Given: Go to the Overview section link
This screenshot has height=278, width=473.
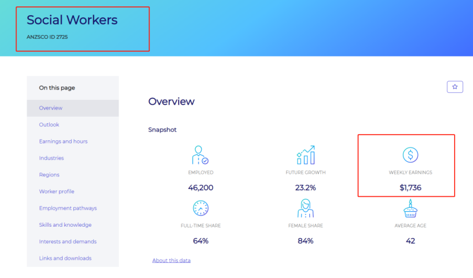Looking at the screenshot, I should point(51,108).
